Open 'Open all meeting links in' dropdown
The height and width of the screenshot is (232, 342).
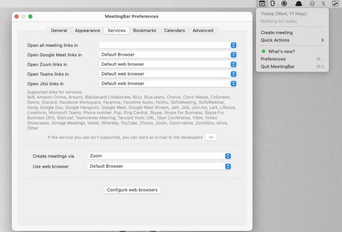pyautogui.click(x=167, y=45)
